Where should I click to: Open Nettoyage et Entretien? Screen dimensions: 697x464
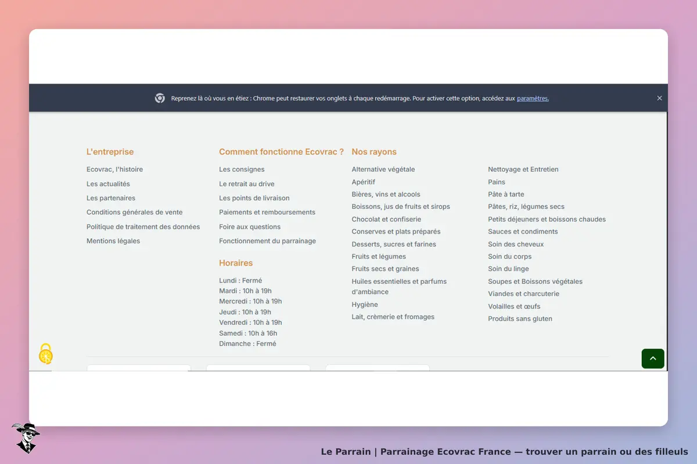[x=523, y=169]
